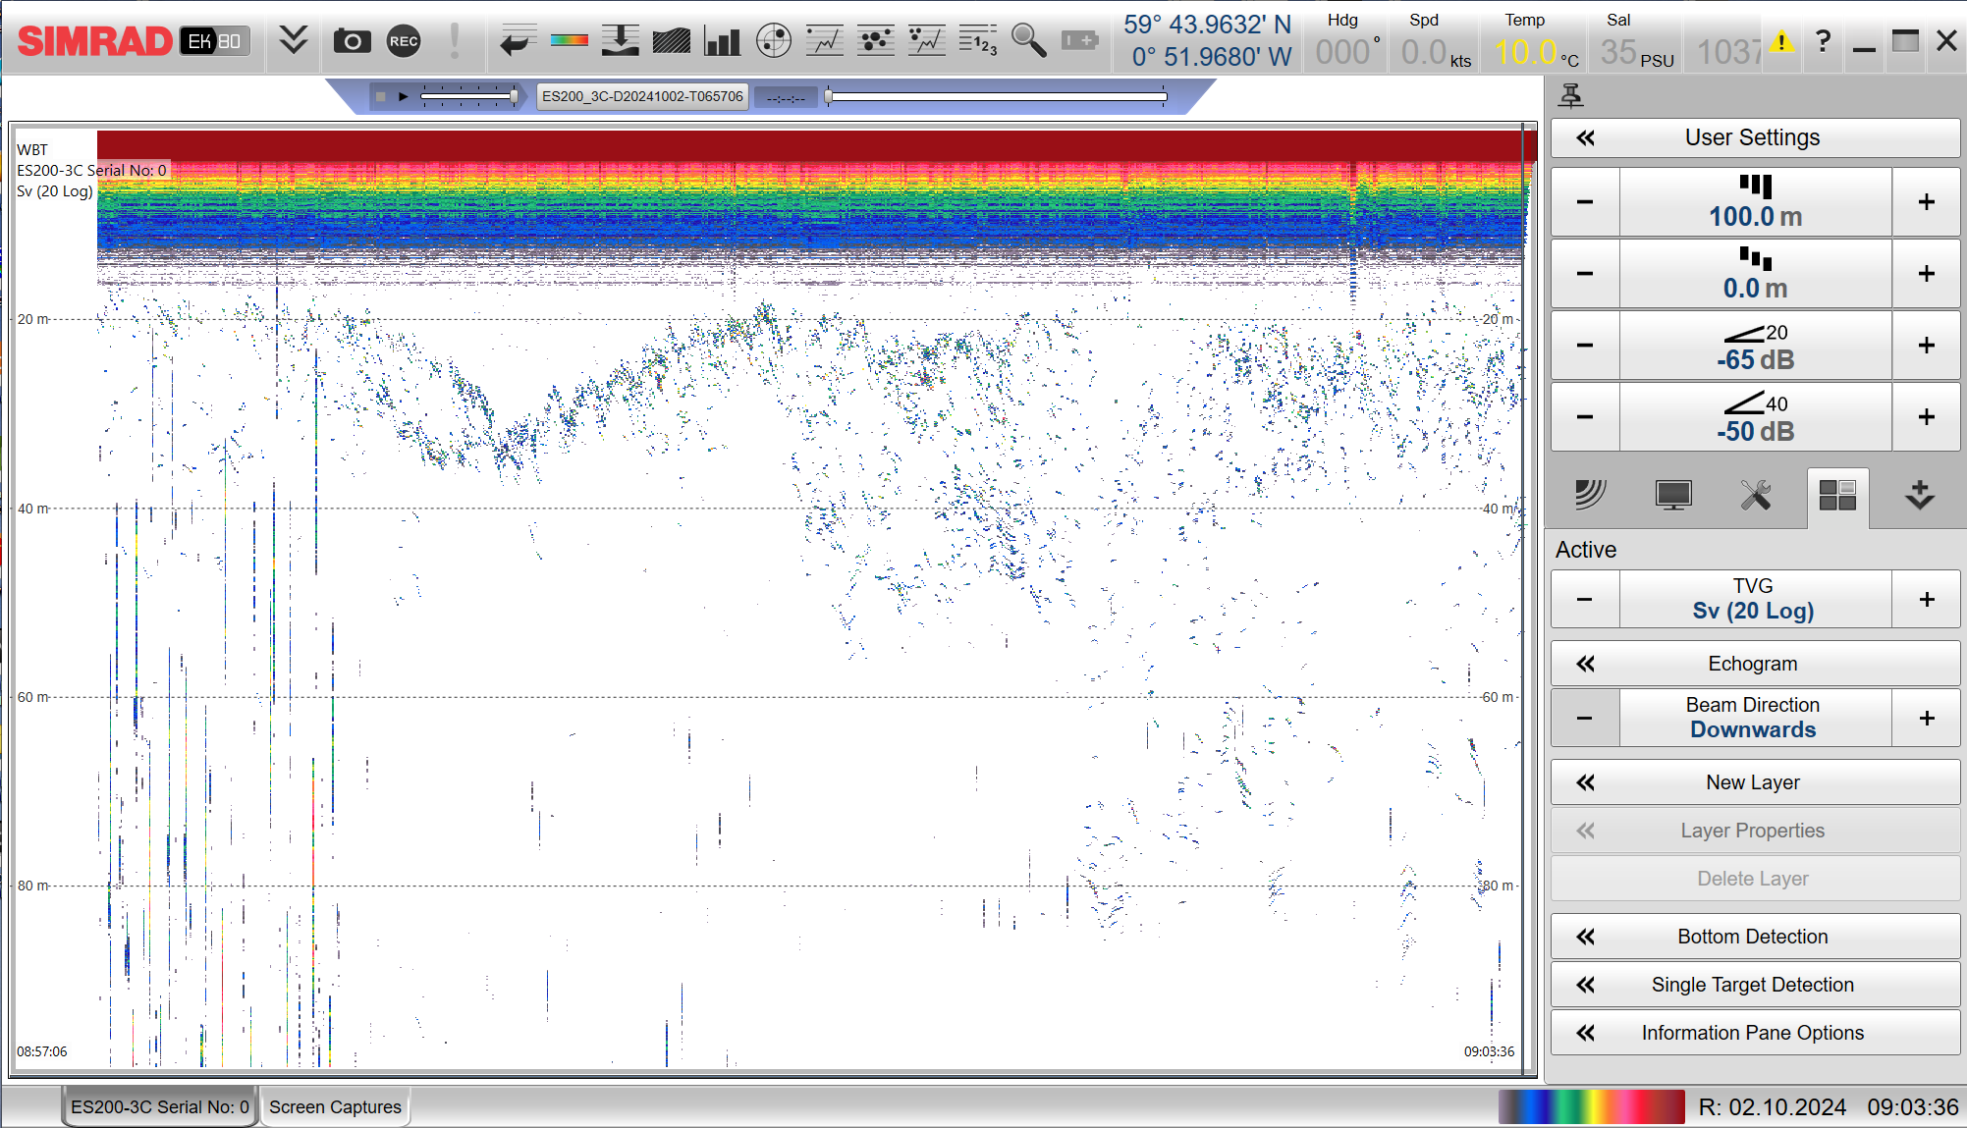Image resolution: width=1967 pixels, height=1128 pixels.
Task: Decrease the -65 dB gain value
Action: (x=1584, y=346)
